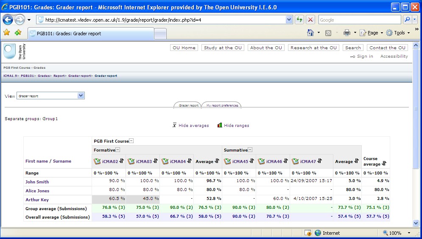This screenshot has width=422, height=239.
Task: Go forward with the browser Forward arrow
Action: (x=20, y=20)
